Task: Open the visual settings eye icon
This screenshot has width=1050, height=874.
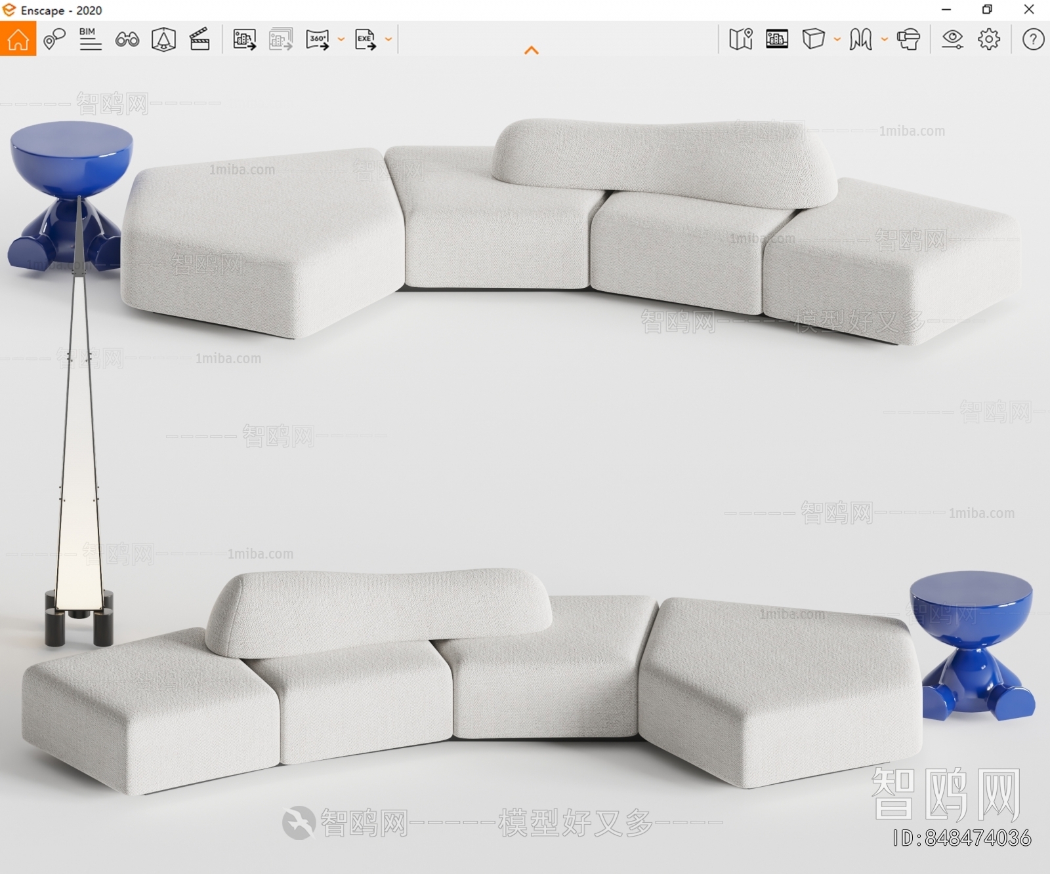Action: click(952, 39)
